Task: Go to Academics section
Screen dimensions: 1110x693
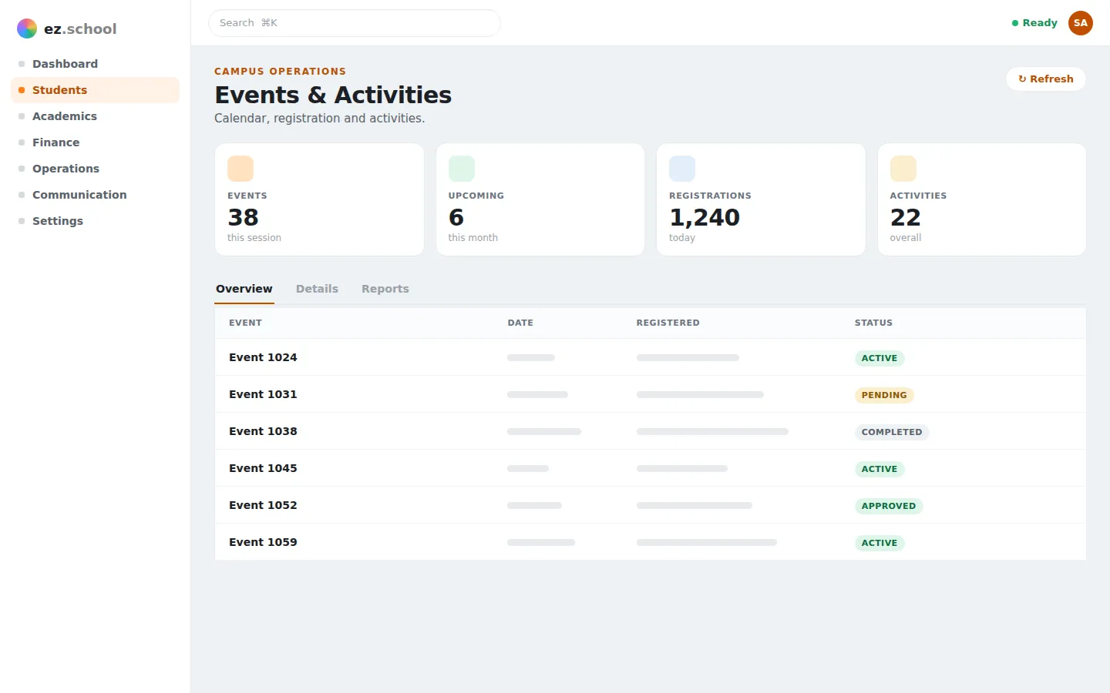Action: click(x=96, y=116)
